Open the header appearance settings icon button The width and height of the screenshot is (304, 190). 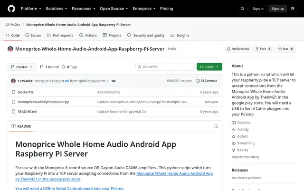pyautogui.click(x=293, y=9)
